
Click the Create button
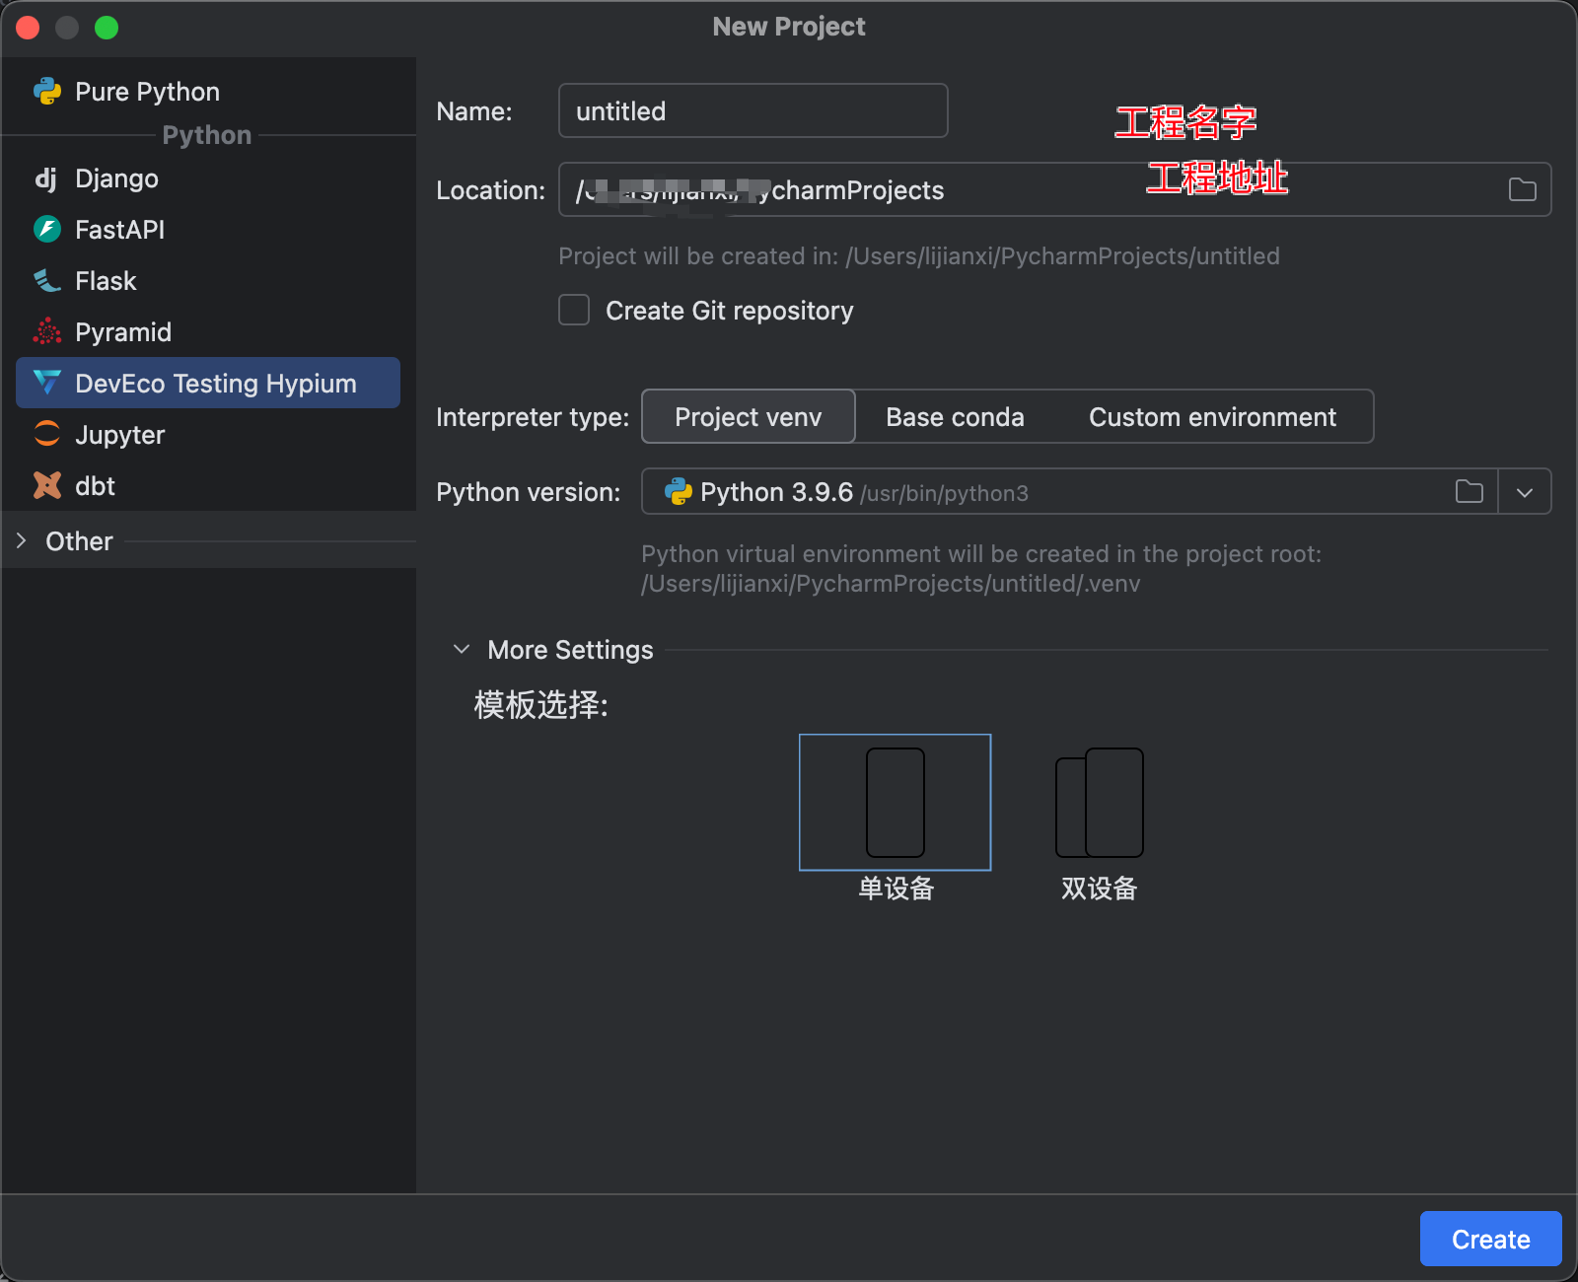point(1489,1239)
